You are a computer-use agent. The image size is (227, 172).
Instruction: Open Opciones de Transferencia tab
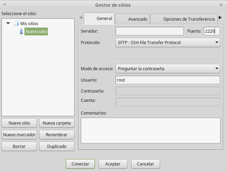184,19
